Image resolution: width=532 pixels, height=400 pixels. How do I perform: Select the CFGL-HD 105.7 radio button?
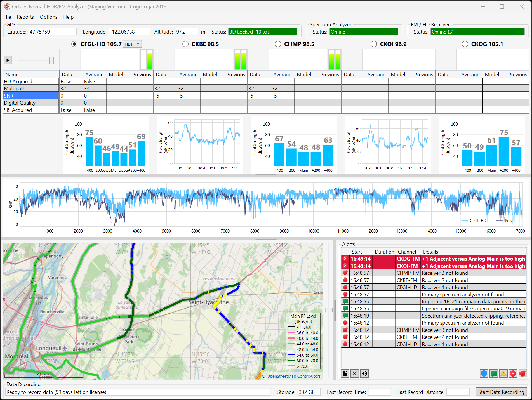point(74,44)
